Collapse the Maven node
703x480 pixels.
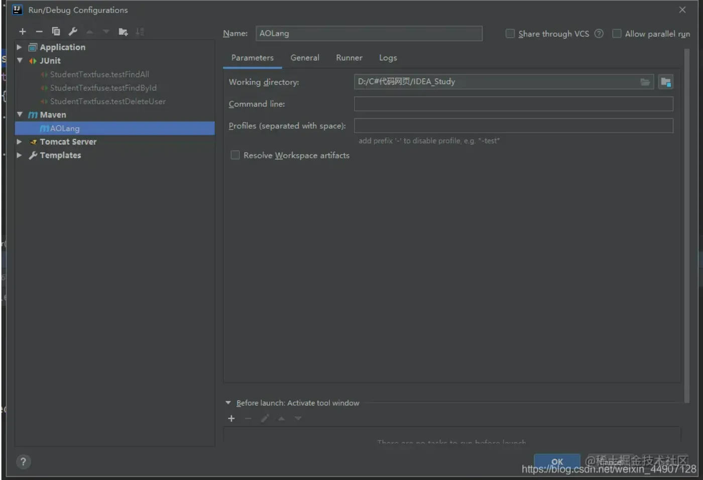point(20,114)
